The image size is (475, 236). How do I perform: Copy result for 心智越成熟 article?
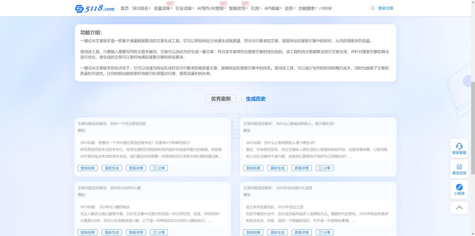[253, 168]
